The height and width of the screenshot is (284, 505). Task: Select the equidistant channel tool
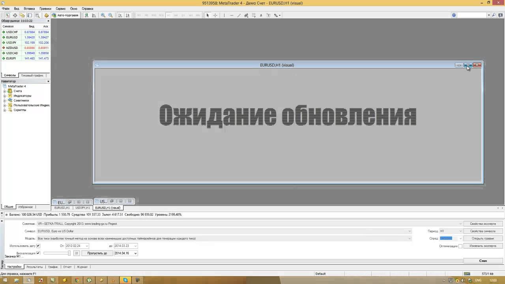click(246, 15)
